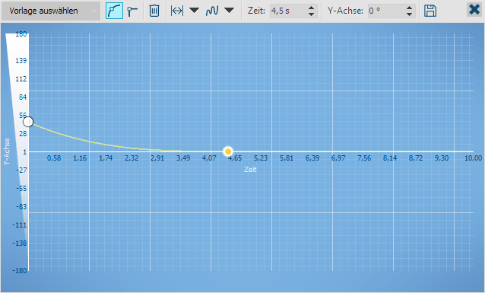Delete the selected keyframe with the trash icon

coord(154,11)
